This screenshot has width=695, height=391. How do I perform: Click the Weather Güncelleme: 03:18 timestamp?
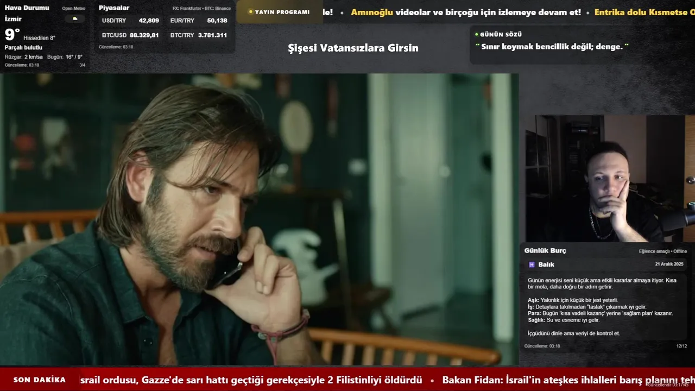(22, 65)
